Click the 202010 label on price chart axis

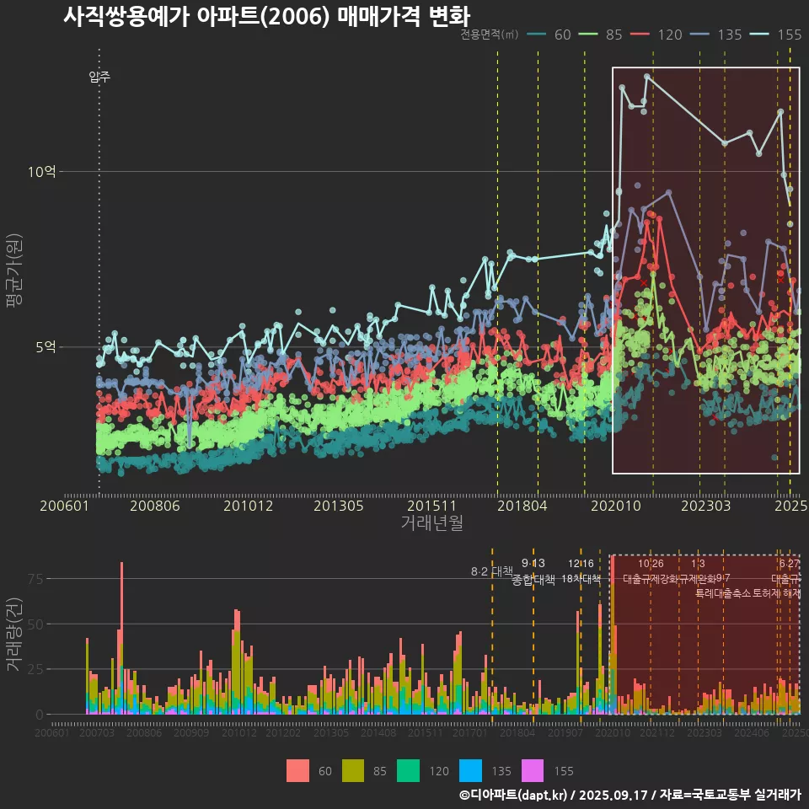[x=615, y=506]
